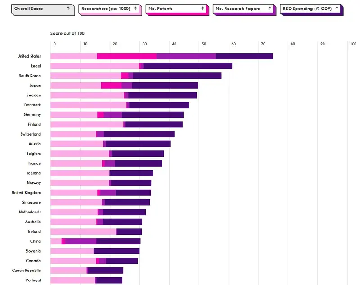Select the R&D Spending (% GDP) filter
This screenshot has height=285, width=360.
point(312,9)
